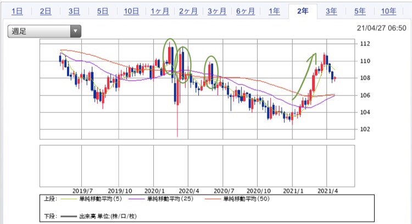
Task: Click the purple legend line swatch
Action: pyautogui.click(x=137, y=199)
